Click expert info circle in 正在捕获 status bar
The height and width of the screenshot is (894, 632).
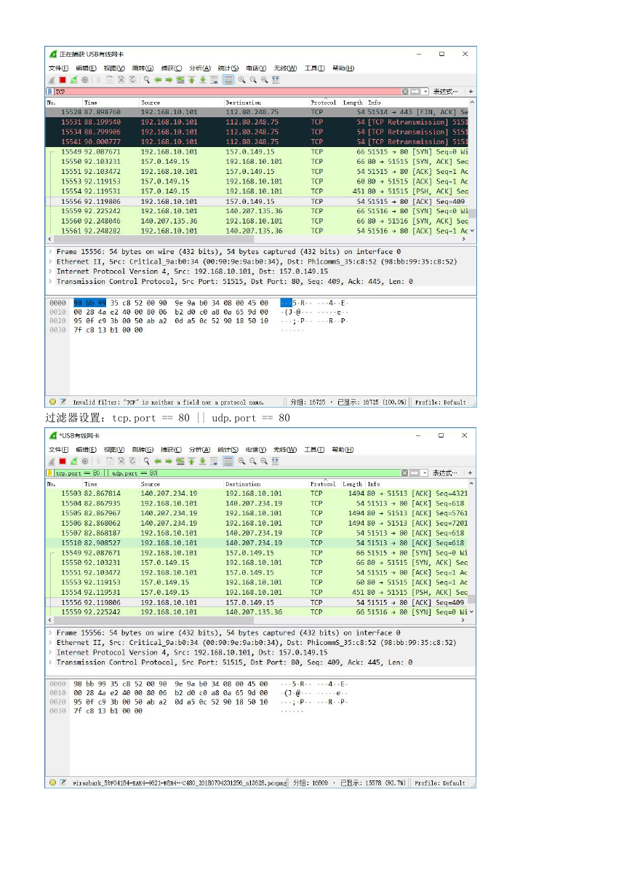(52, 401)
